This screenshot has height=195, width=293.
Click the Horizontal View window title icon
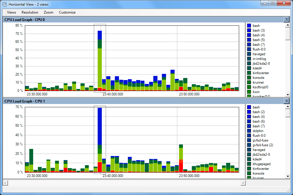[x=4, y=4]
